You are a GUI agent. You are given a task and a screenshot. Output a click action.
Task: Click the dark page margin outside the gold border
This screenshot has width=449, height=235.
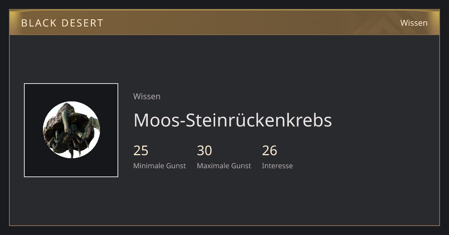click(x=224, y=231)
